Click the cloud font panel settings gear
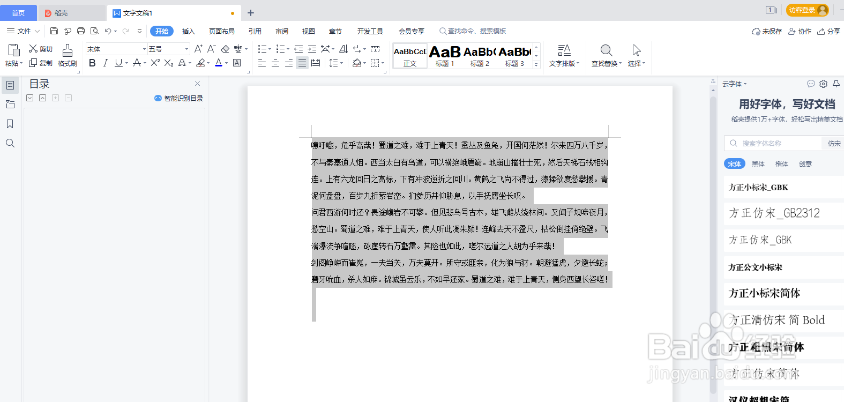The width and height of the screenshot is (844, 402). [824, 84]
